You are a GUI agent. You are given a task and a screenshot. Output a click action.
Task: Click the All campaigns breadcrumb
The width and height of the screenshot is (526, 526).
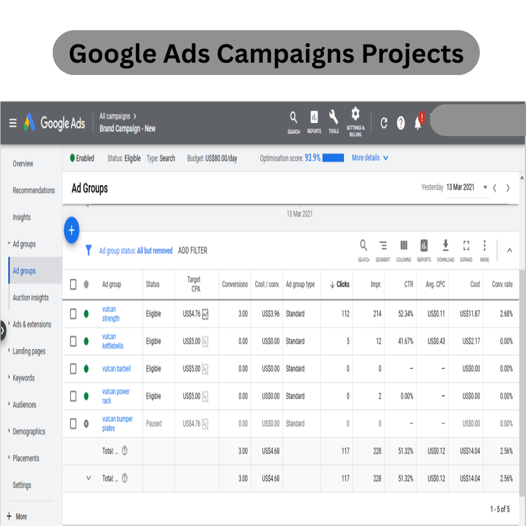coord(115,117)
